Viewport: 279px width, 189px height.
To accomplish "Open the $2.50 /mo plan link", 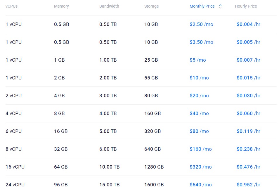I will 201,24.
